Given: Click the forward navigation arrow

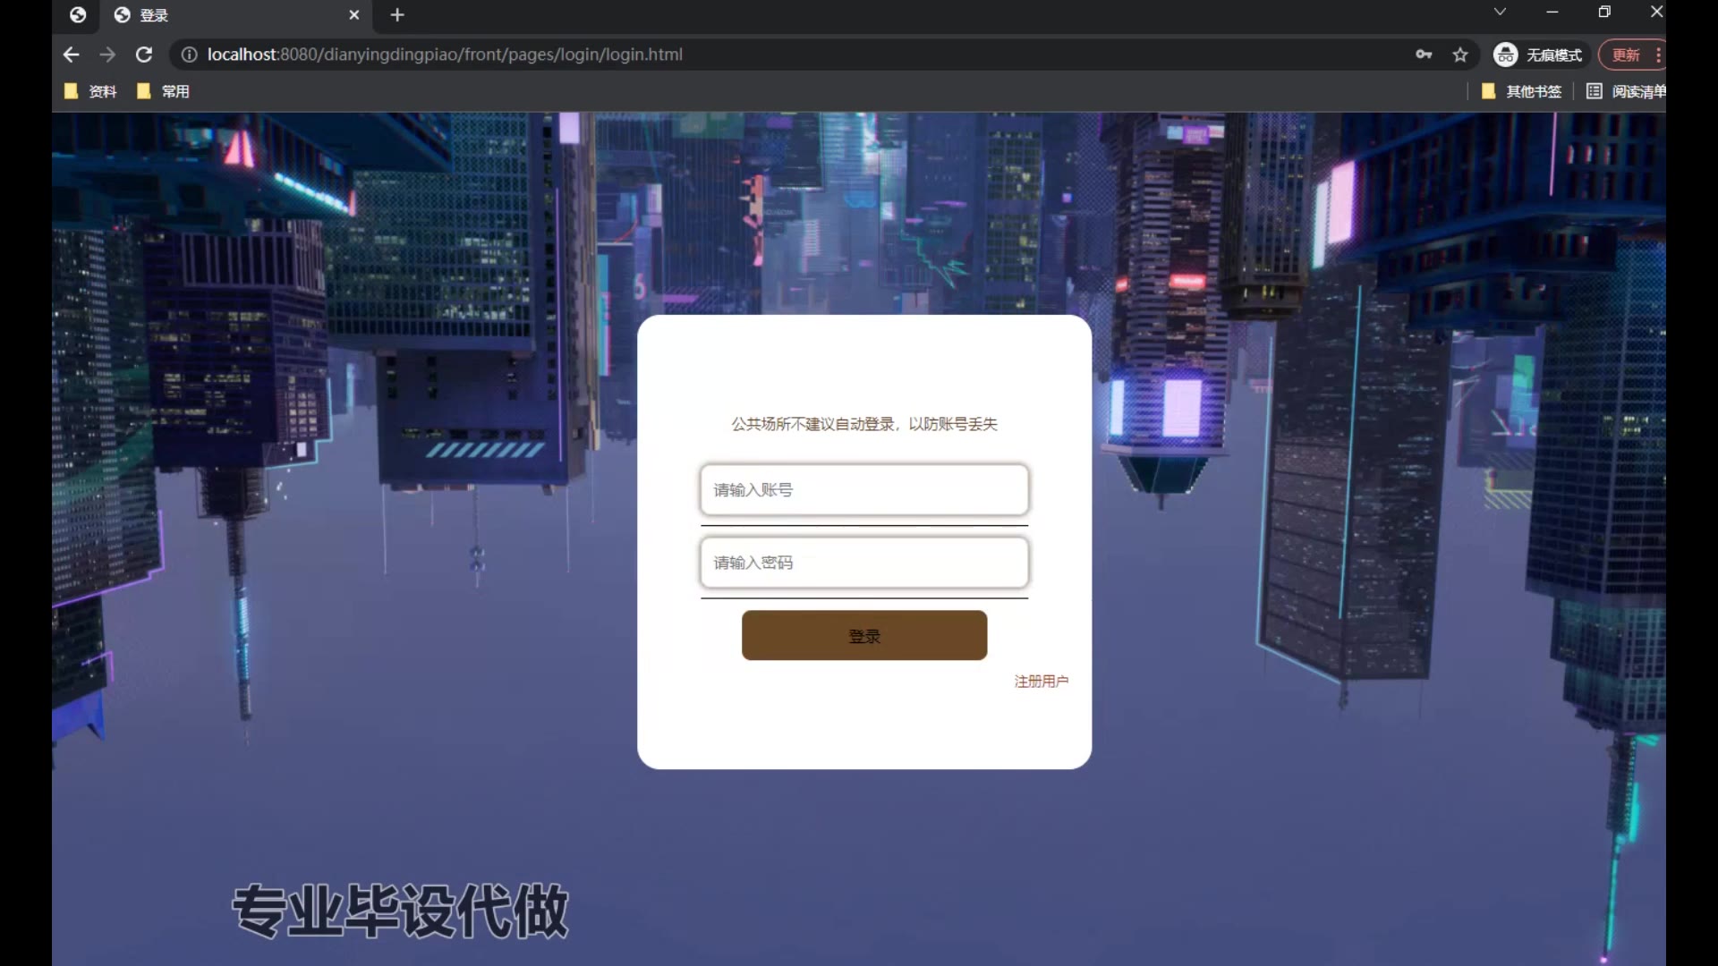Looking at the screenshot, I should tap(107, 55).
